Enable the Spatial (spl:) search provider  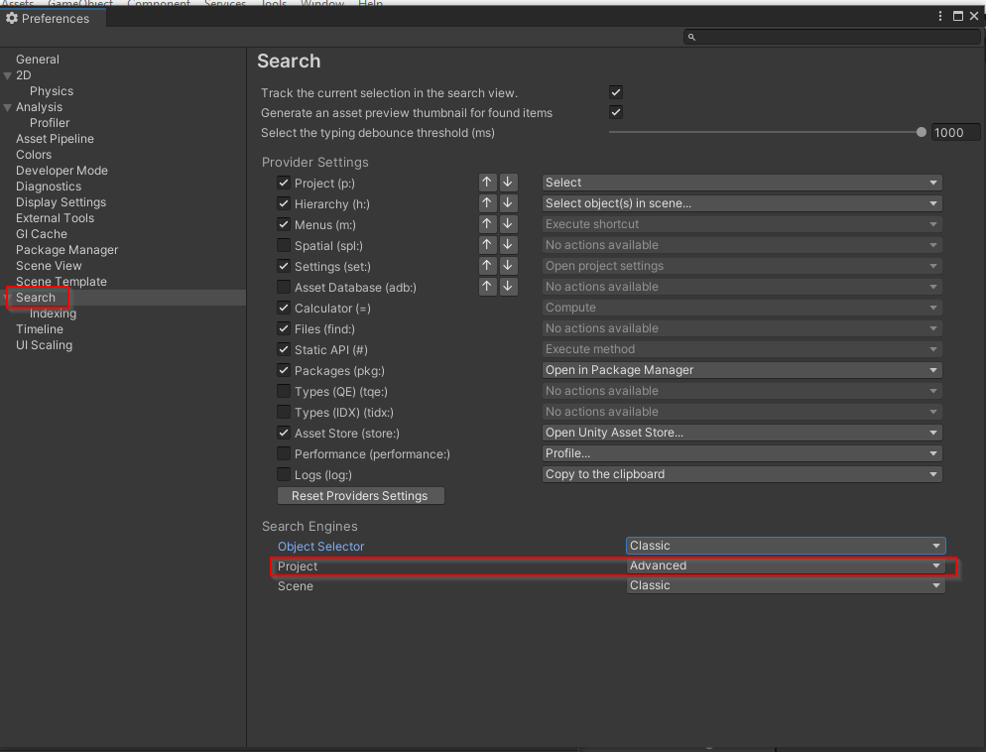[x=284, y=245]
